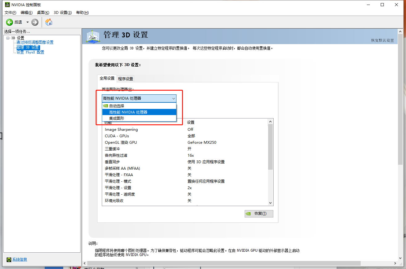
Task: Select the OpenGL 渲染 GPU row
Action: click(x=184, y=143)
